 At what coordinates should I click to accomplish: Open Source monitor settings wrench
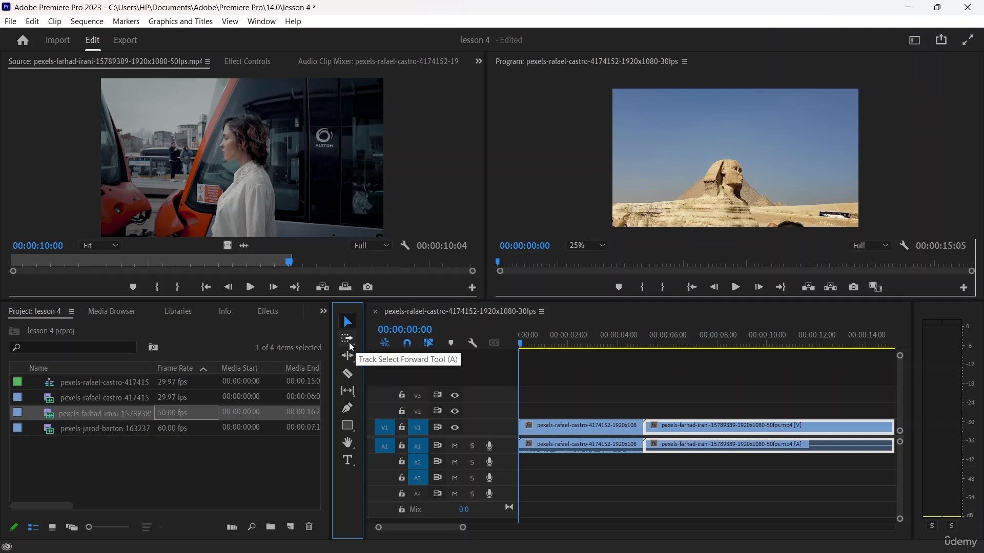pyautogui.click(x=405, y=246)
